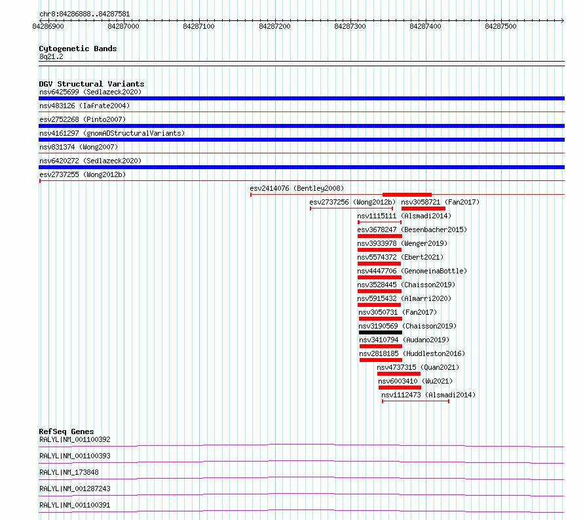583x520 pixels.
Task: Select the nsv6003410 (Wu2021) label
Action: point(415,381)
